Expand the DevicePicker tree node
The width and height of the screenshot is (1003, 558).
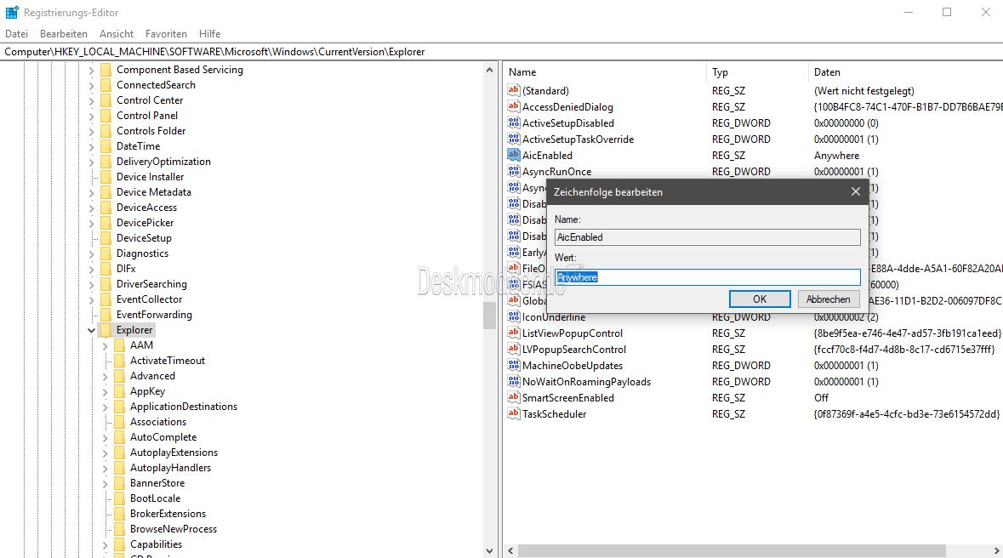click(x=92, y=224)
